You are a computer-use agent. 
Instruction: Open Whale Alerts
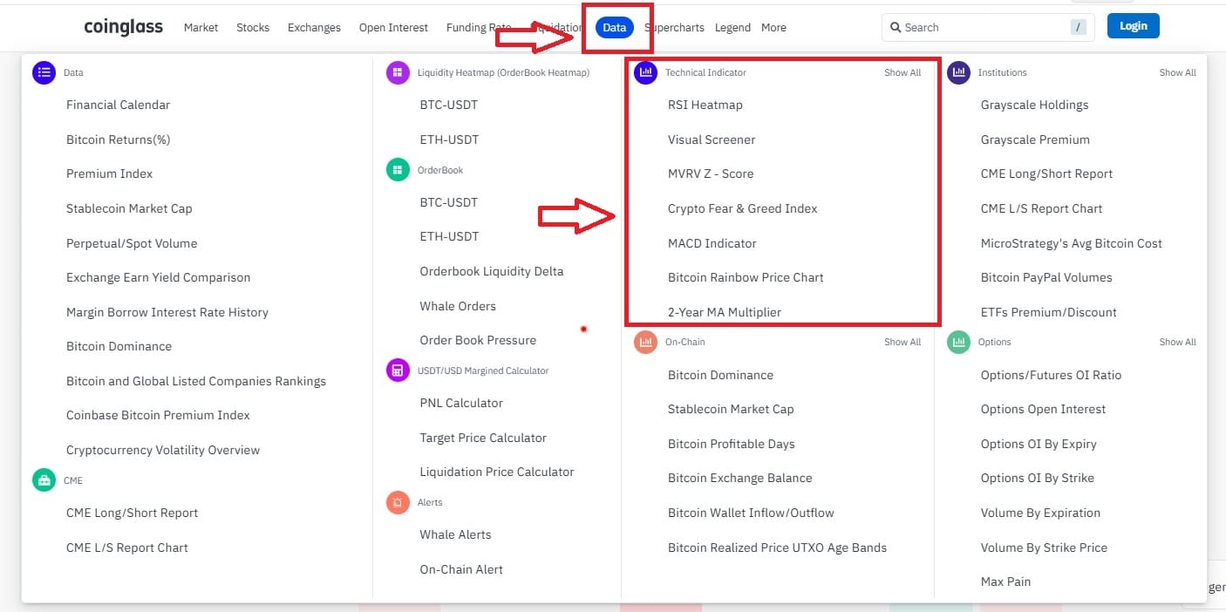[455, 534]
